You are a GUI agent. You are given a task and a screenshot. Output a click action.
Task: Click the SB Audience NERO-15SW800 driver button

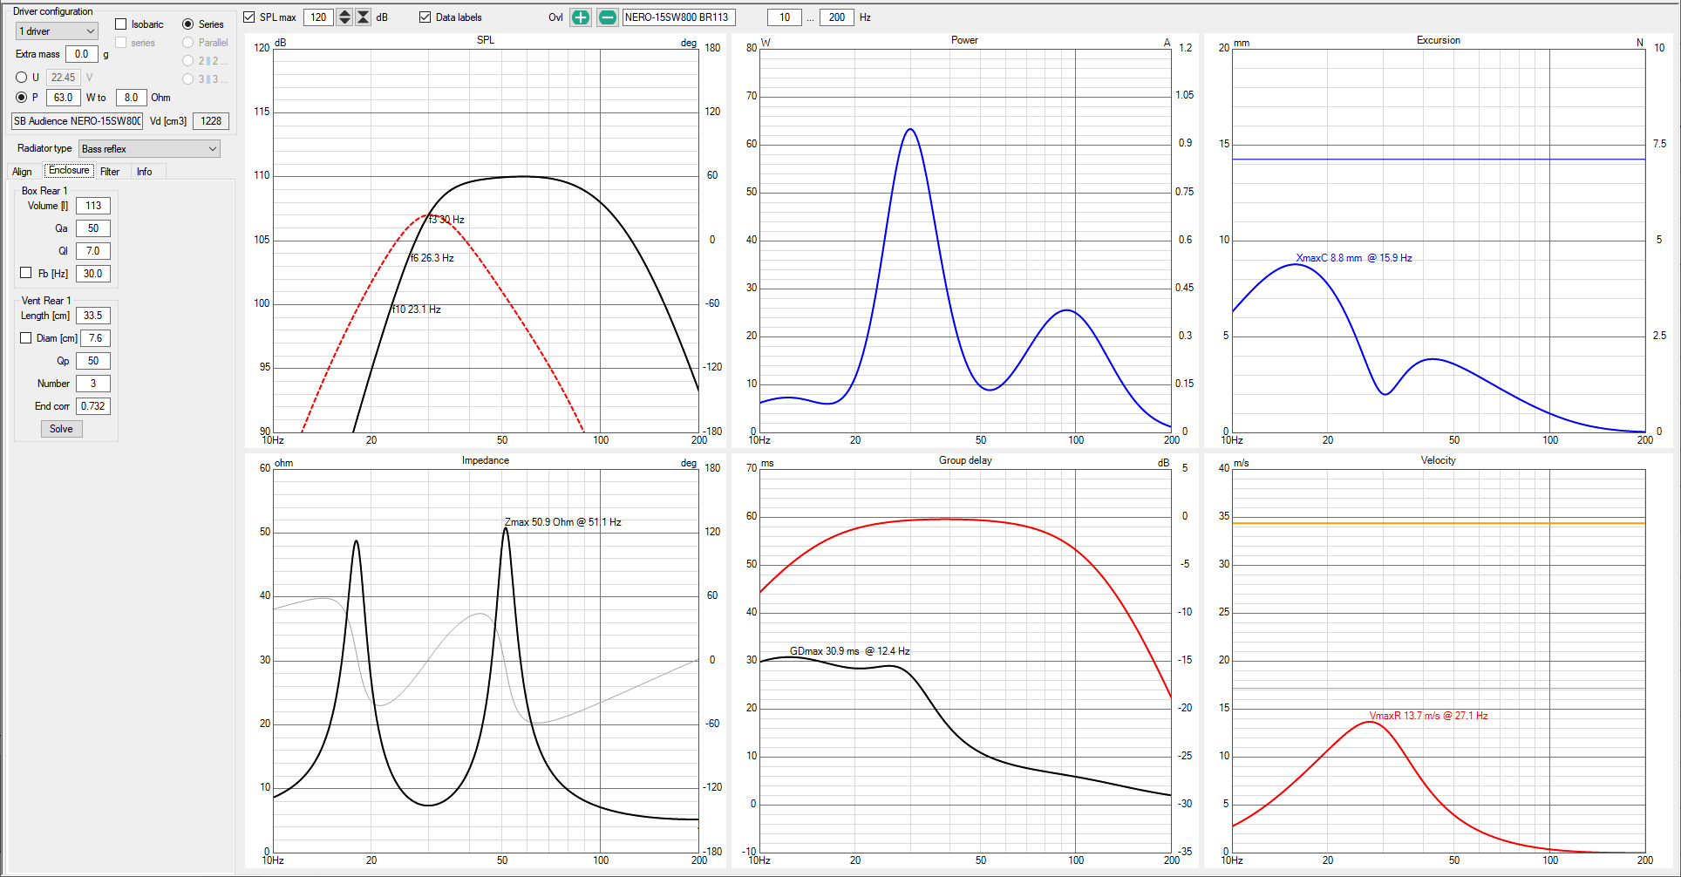pyautogui.click(x=77, y=121)
